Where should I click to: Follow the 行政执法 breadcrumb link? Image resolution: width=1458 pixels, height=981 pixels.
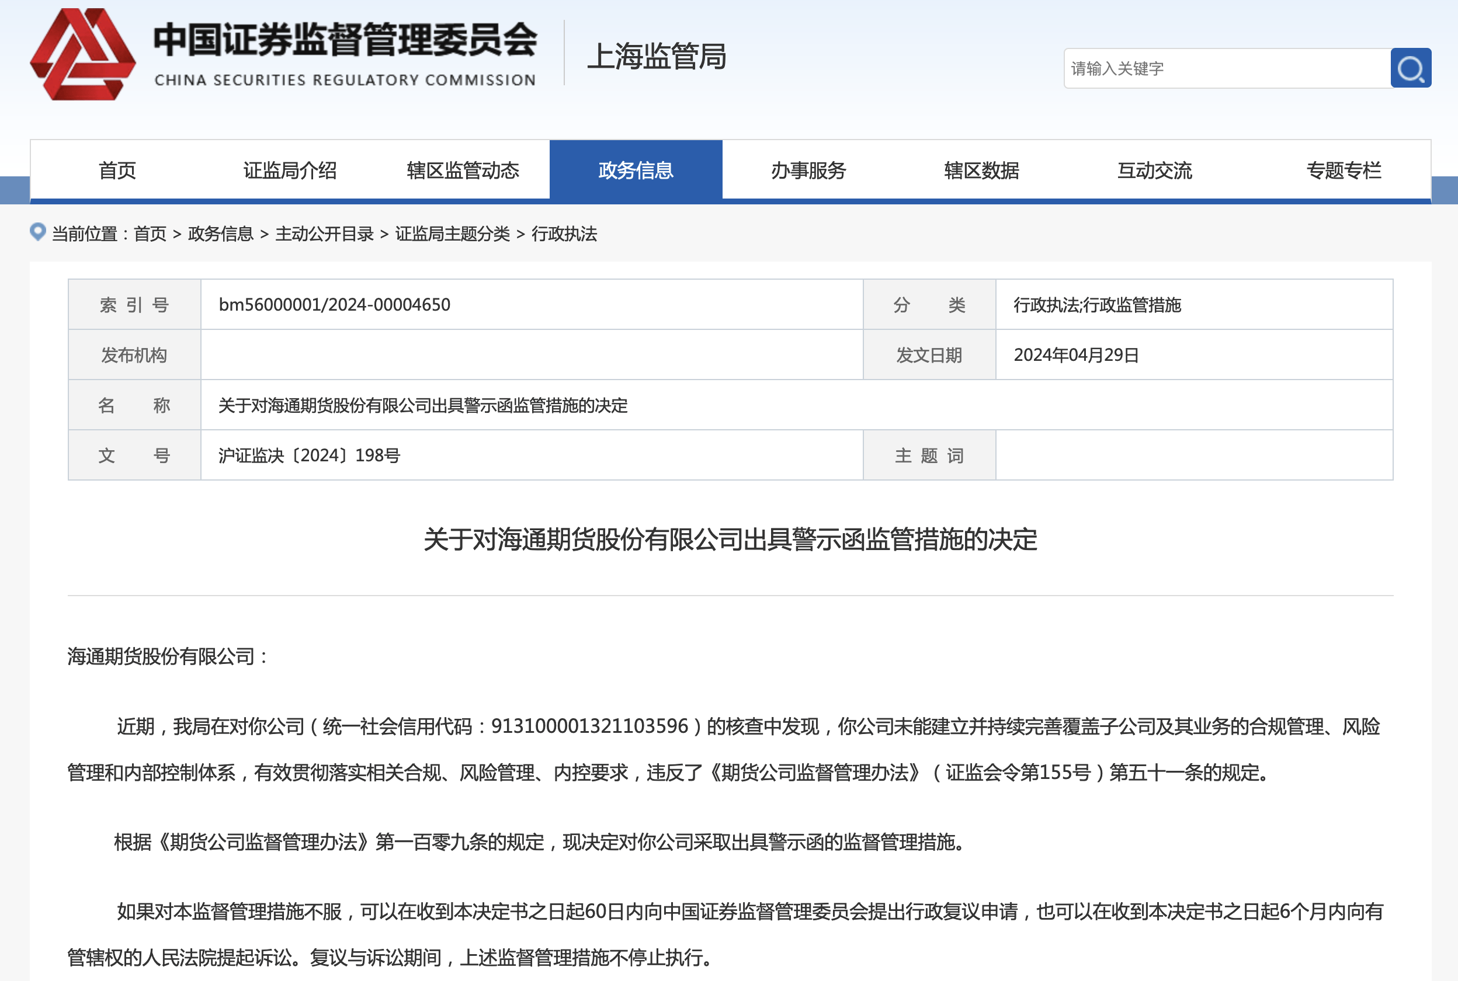(x=564, y=234)
